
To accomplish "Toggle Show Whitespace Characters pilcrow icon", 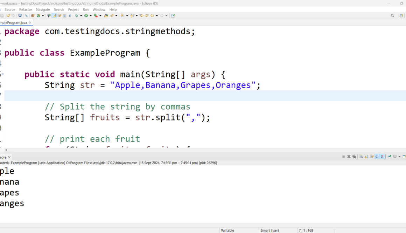I will (x=70, y=16).
